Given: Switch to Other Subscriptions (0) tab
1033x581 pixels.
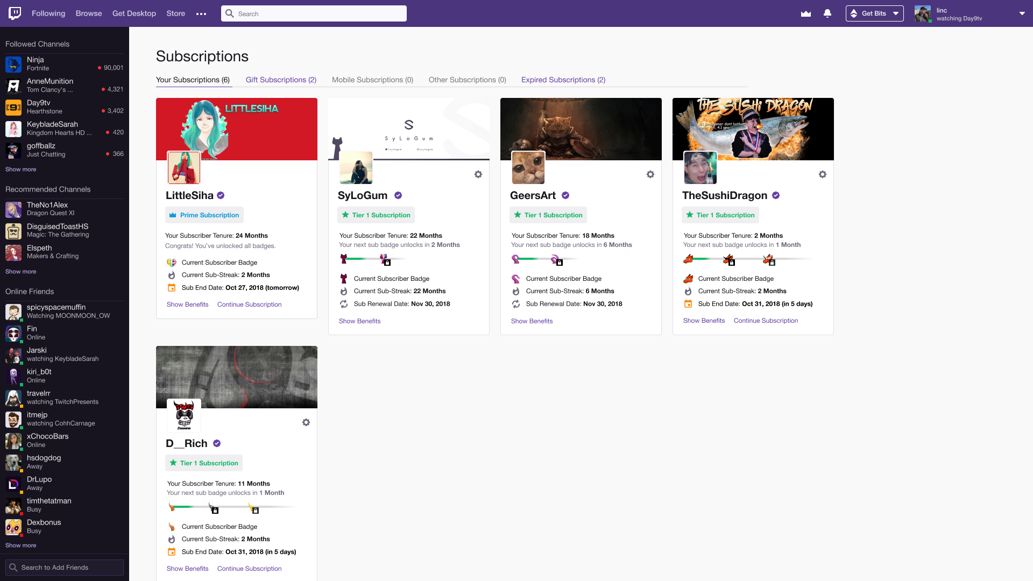Looking at the screenshot, I should coord(467,80).
